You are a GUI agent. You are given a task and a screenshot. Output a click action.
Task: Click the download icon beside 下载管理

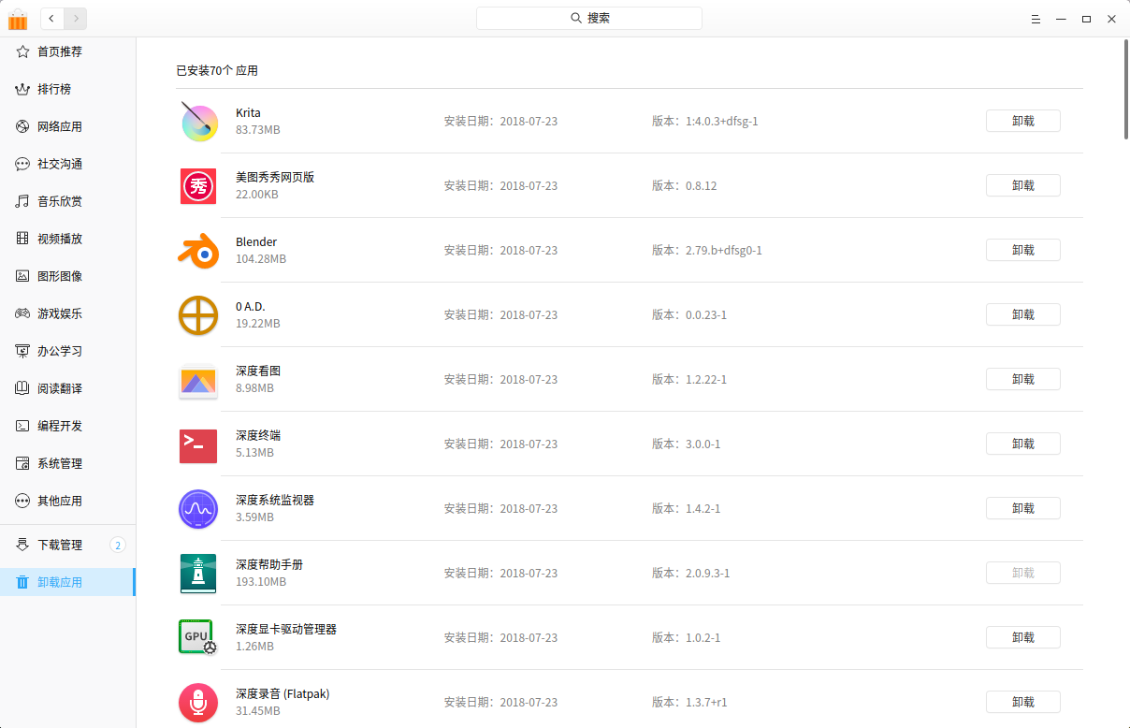pyautogui.click(x=22, y=545)
